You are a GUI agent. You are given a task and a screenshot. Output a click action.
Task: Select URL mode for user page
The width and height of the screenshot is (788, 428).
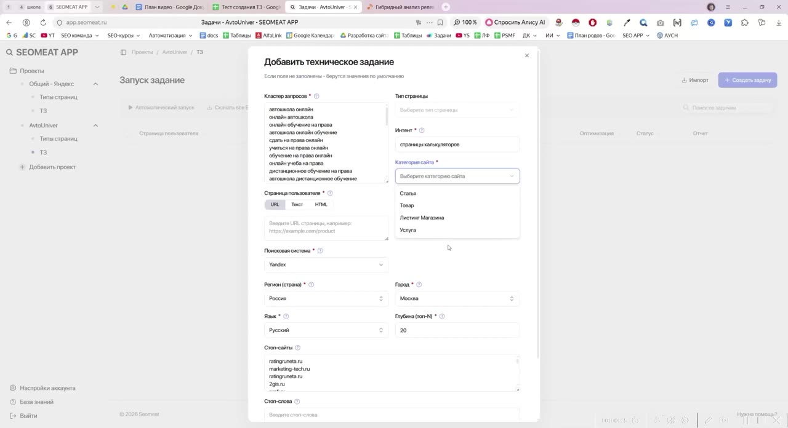click(275, 205)
